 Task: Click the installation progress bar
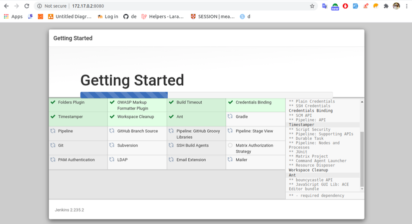coord(207,95)
